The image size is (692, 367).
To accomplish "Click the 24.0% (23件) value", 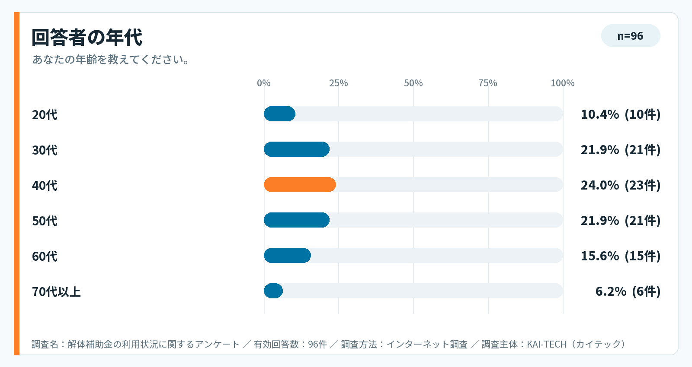I will [621, 185].
